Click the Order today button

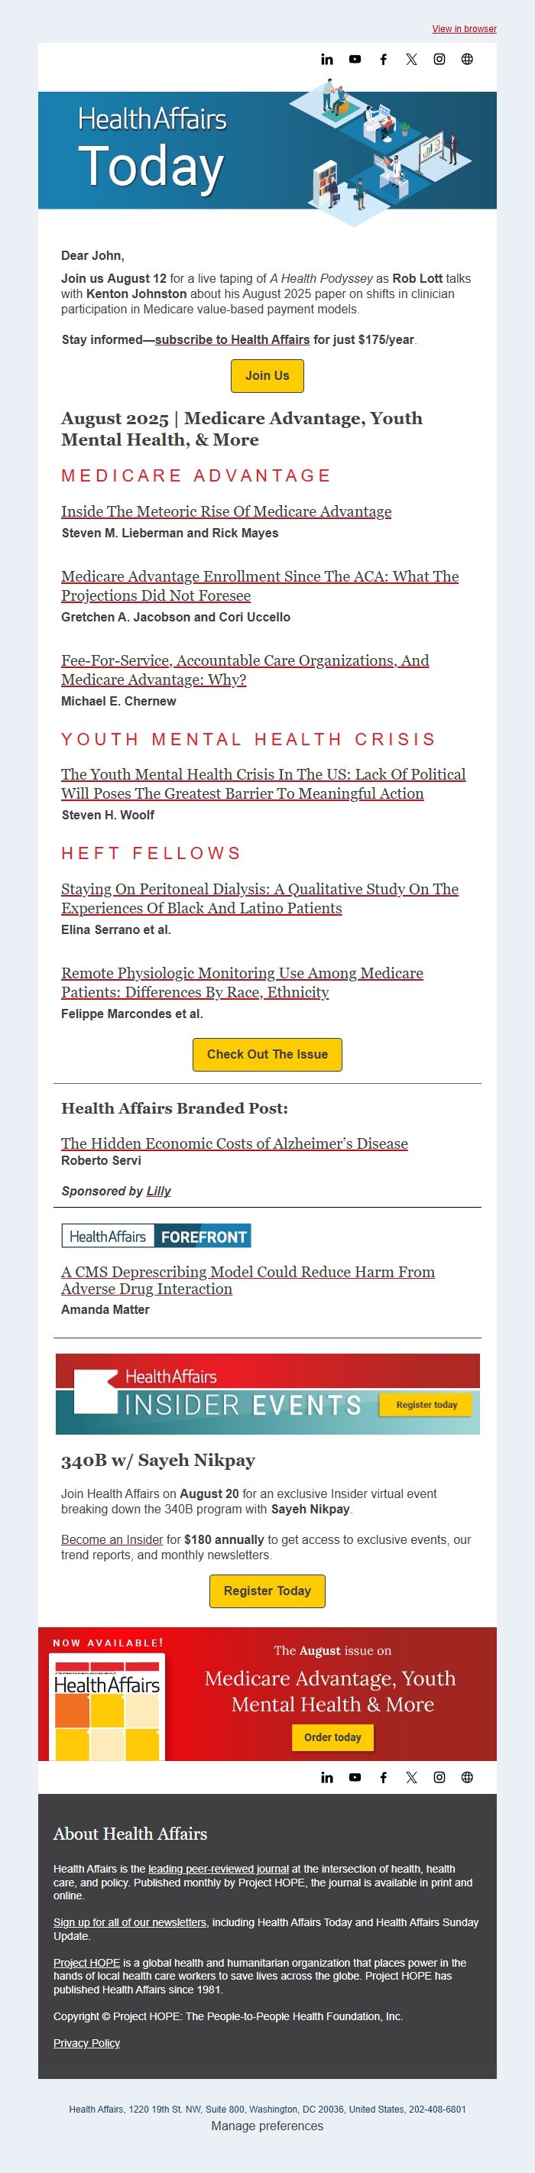pos(332,1737)
